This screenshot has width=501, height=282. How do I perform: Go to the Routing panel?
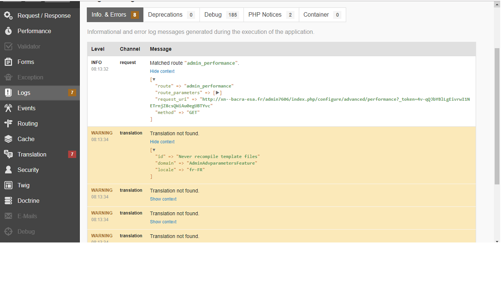40,123
